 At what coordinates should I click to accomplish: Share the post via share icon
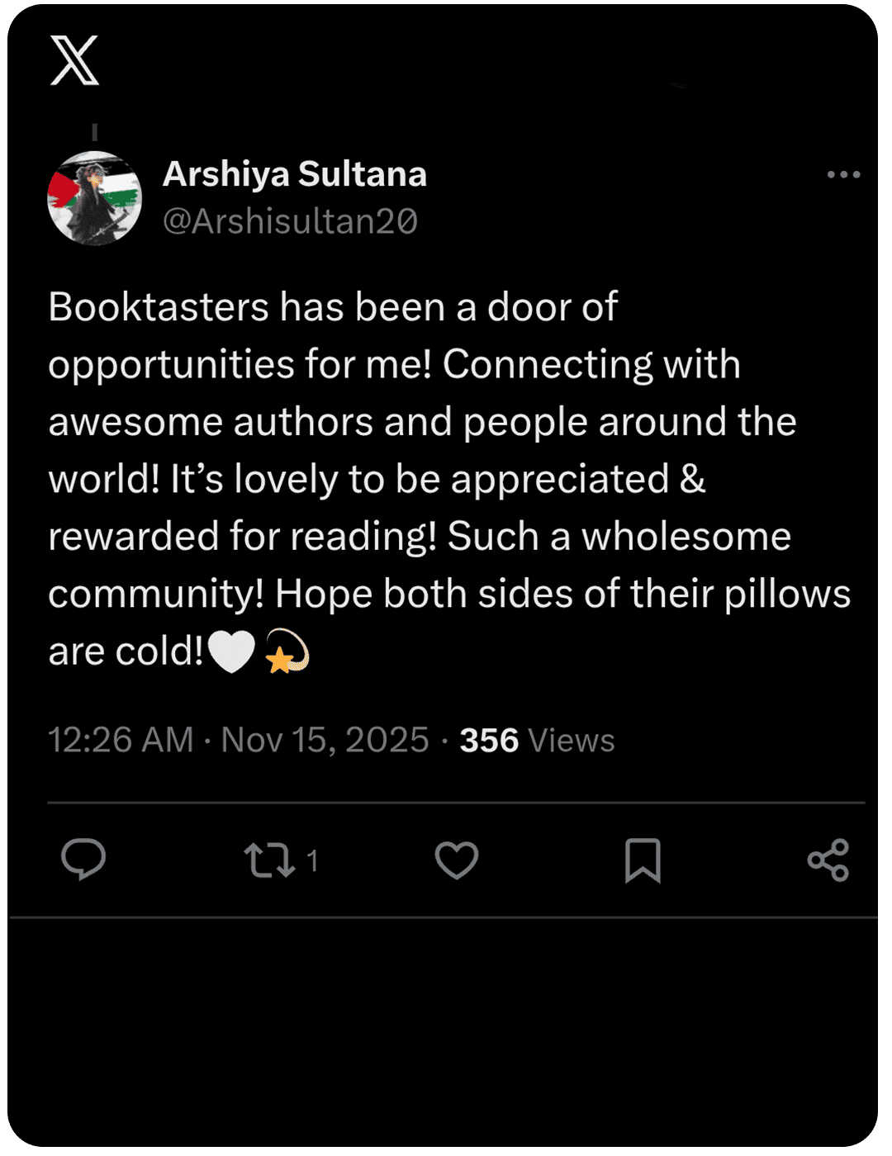click(828, 860)
